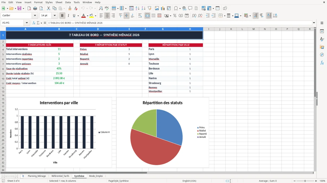
Task: Open the Styles menu
Action: coord(49,2)
